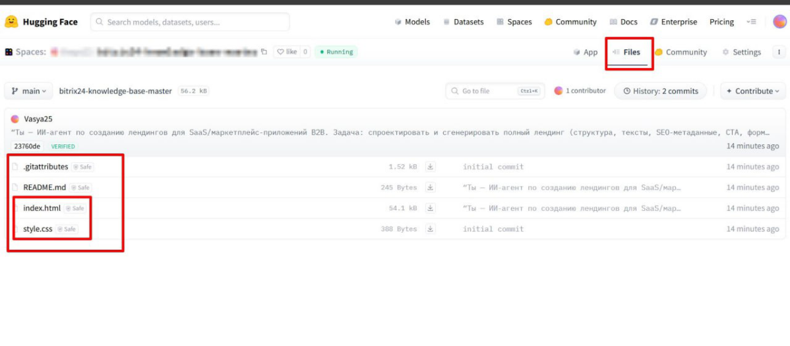Screen dimensions: 790x346
Task: Expand the more-options menu next to Pricing
Action: pos(751,22)
